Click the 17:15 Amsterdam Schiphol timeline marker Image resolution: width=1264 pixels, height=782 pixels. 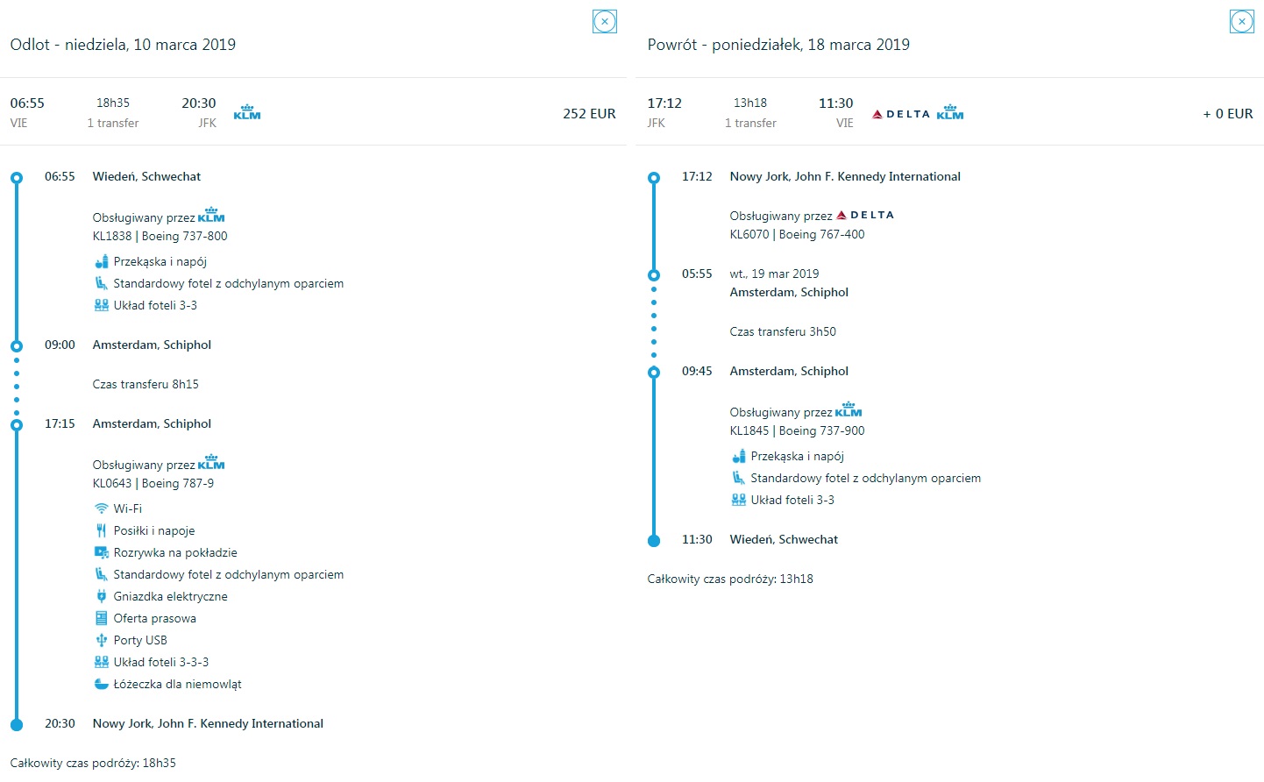click(17, 424)
